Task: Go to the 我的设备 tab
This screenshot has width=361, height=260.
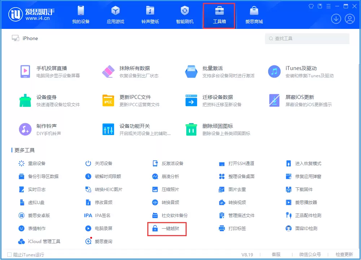Action: click(81, 15)
